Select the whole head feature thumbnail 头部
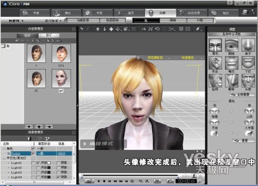258x186 pixels. (x=248, y=81)
